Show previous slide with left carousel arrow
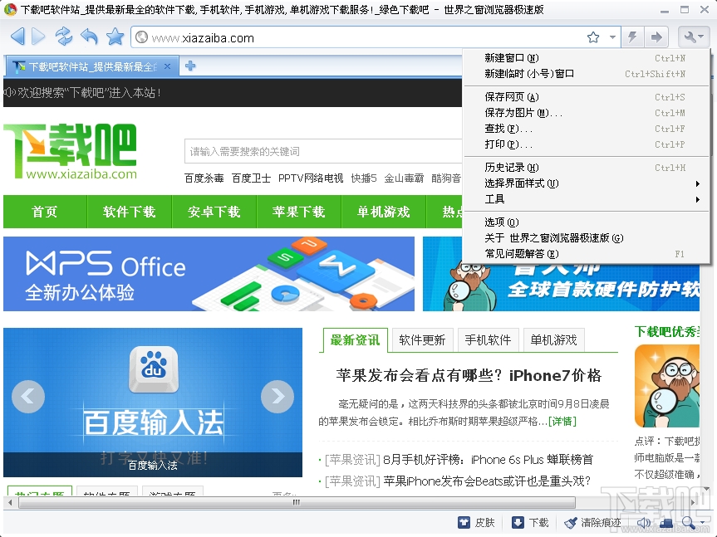This screenshot has width=717, height=537. point(28,397)
